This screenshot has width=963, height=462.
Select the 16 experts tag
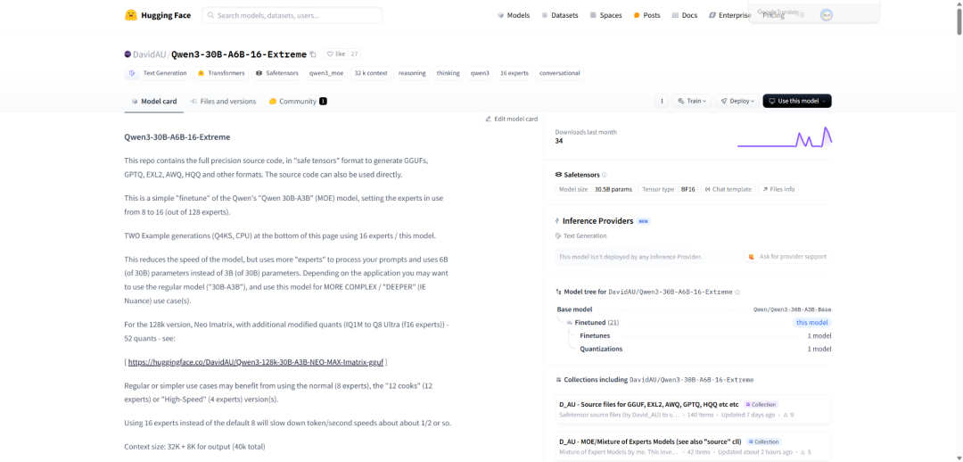[514, 73]
